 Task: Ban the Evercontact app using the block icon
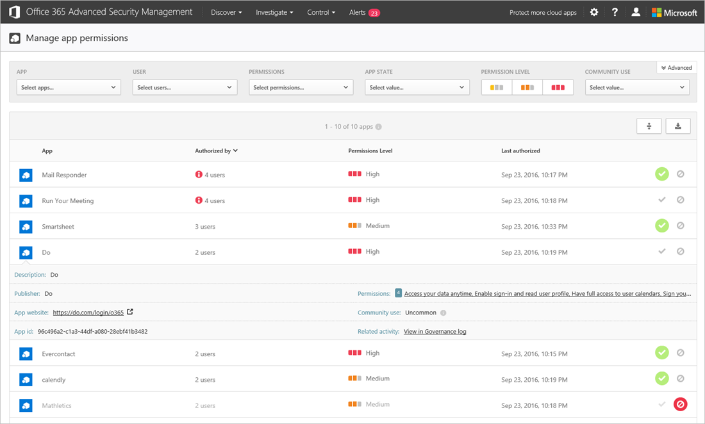click(x=681, y=353)
